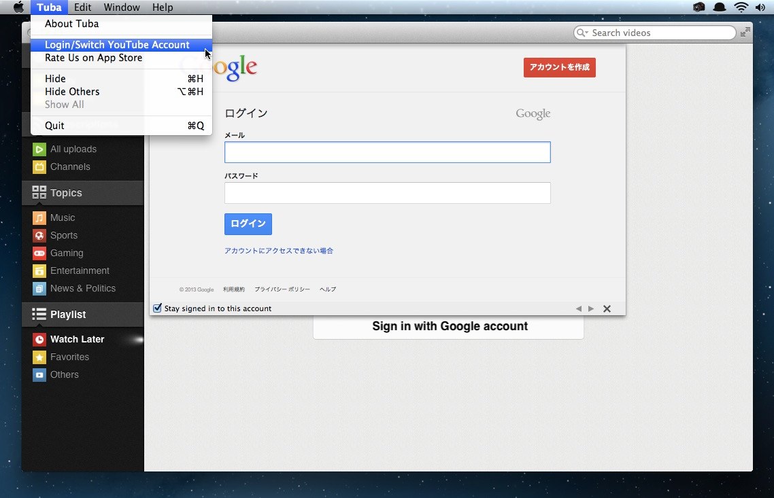Image resolution: width=774 pixels, height=498 pixels.
Task: Choose Hide Others from the Tuba menu
Action: coord(122,92)
